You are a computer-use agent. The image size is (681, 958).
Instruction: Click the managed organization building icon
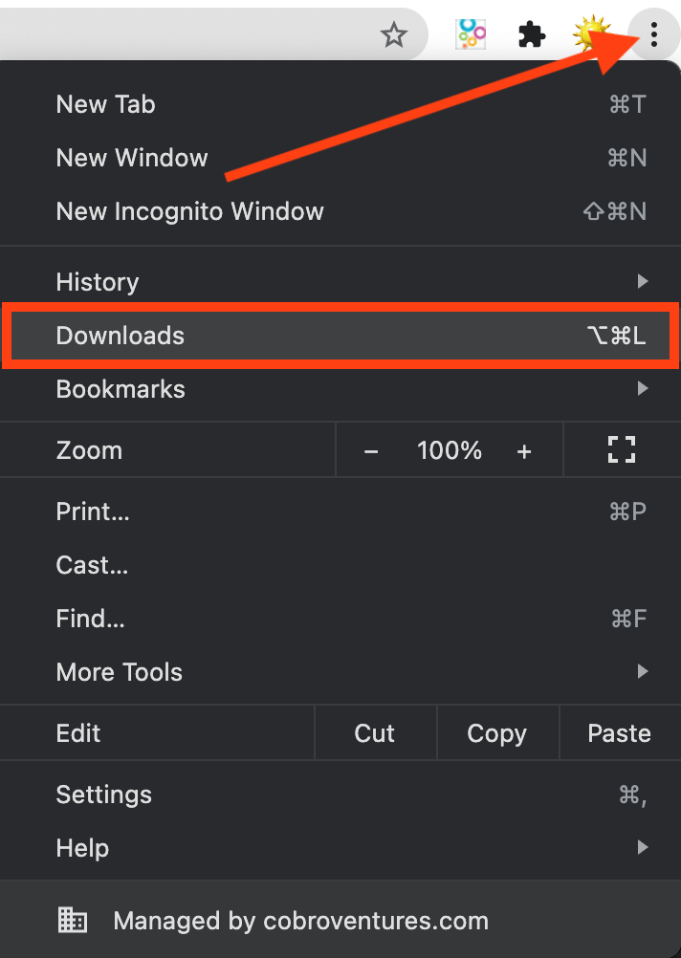click(x=72, y=920)
